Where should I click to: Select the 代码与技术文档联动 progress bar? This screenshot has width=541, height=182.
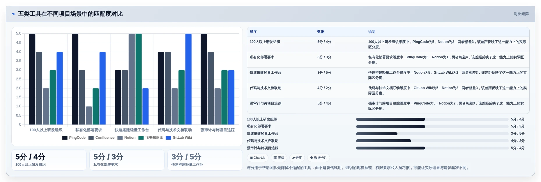pos(432,141)
